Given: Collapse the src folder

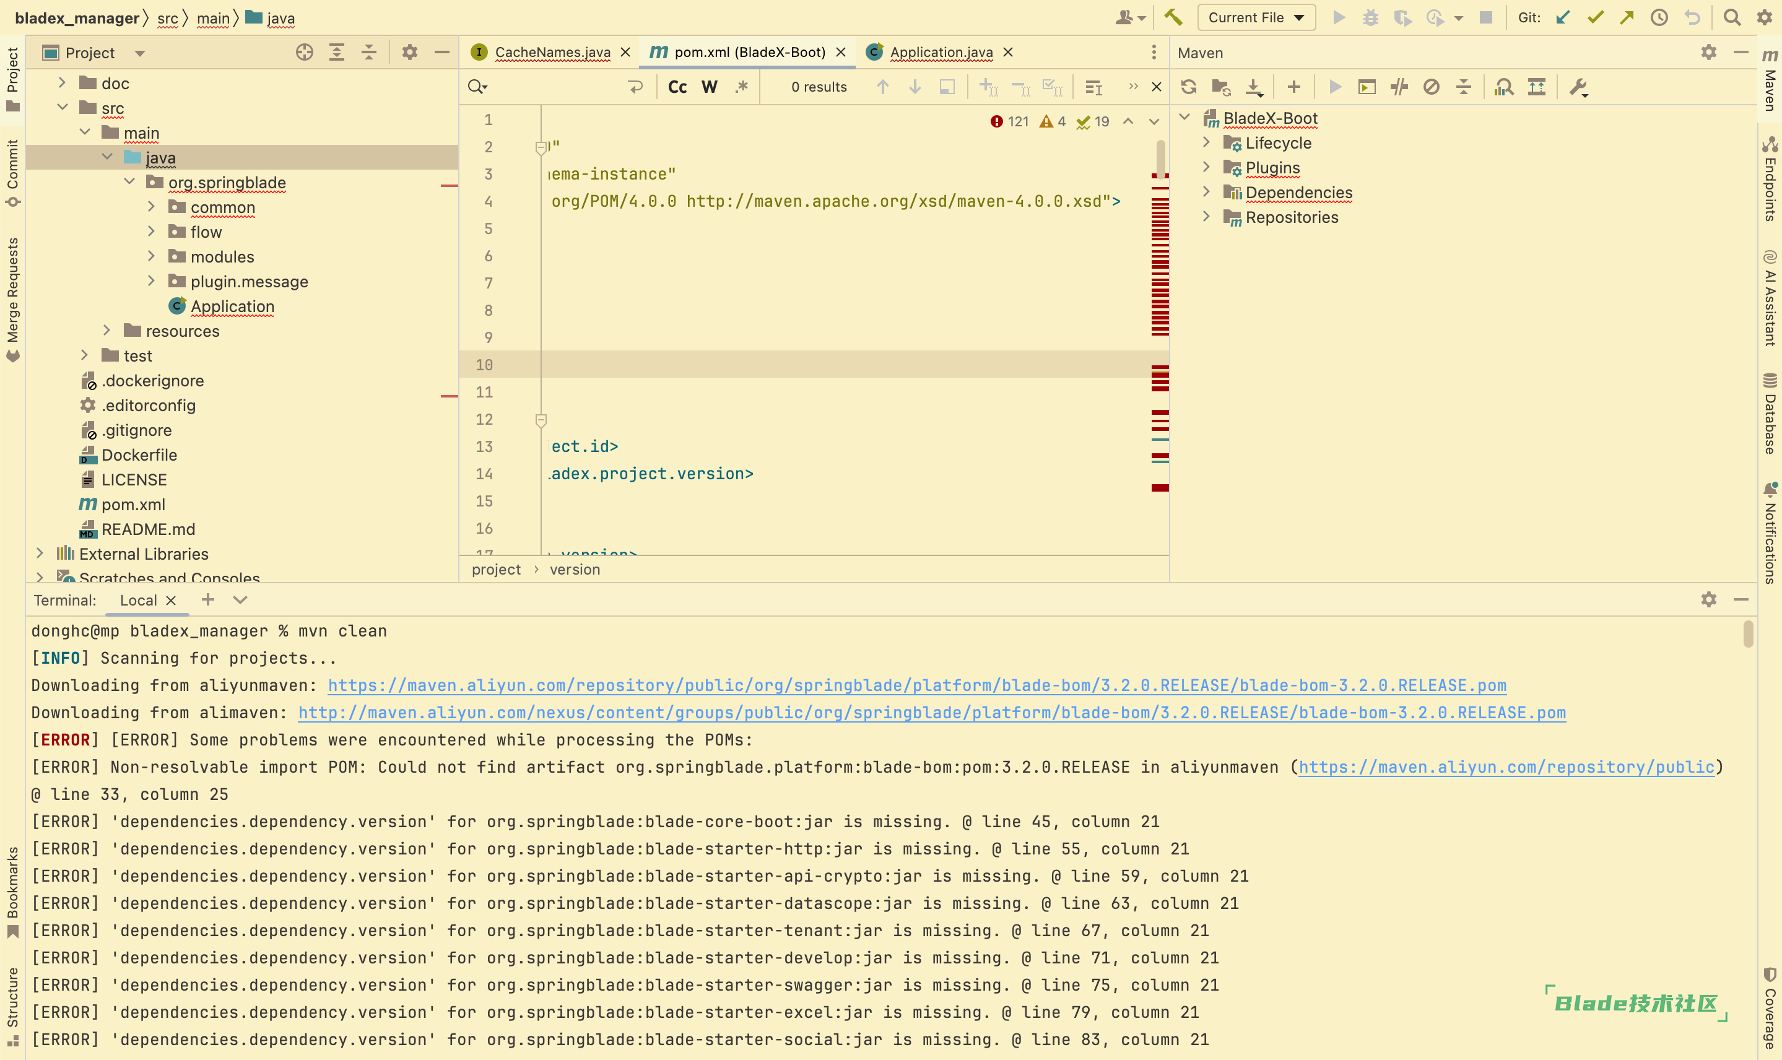Looking at the screenshot, I should [62, 107].
